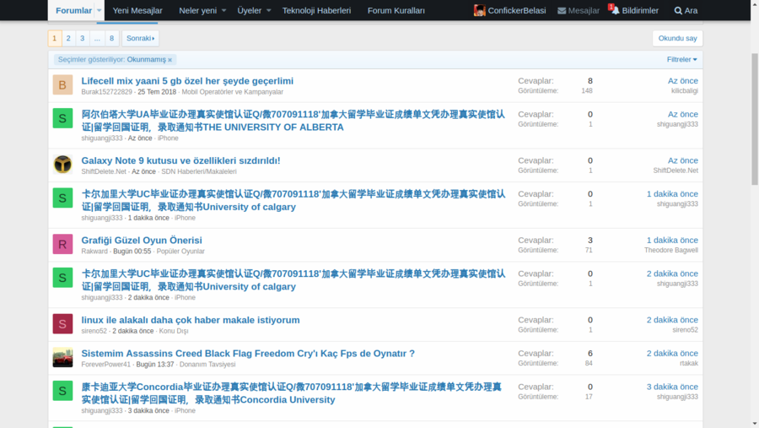This screenshot has width=759, height=428.
Task: Open author Rakward's profile link
Action: 94,251
